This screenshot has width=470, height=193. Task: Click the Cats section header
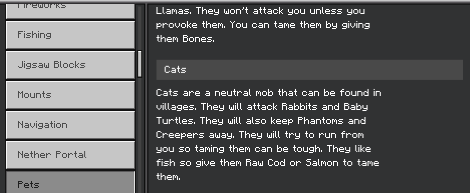(309, 70)
